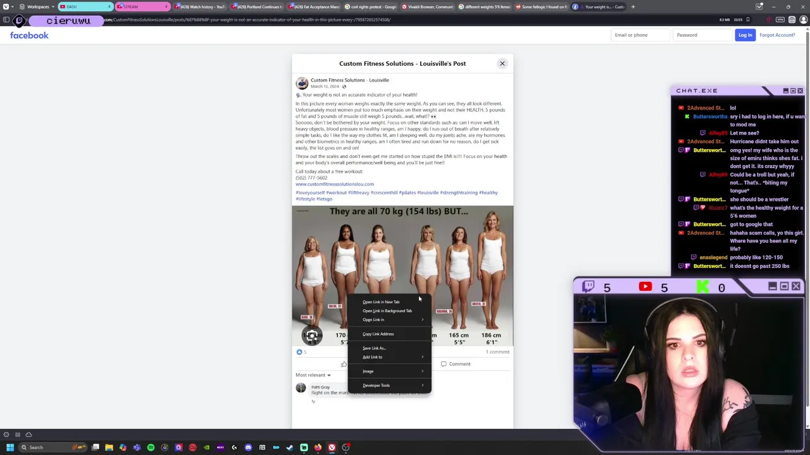The image size is (810, 455).
Task: Open Microsoft Teams from taskbar
Action: (137, 447)
